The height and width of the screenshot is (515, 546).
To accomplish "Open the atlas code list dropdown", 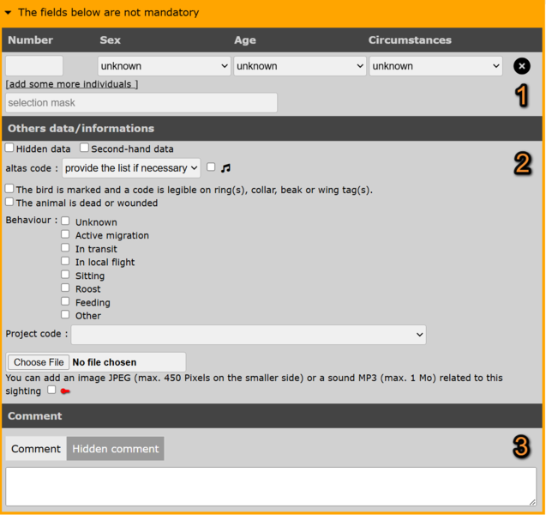I will click(x=131, y=168).
